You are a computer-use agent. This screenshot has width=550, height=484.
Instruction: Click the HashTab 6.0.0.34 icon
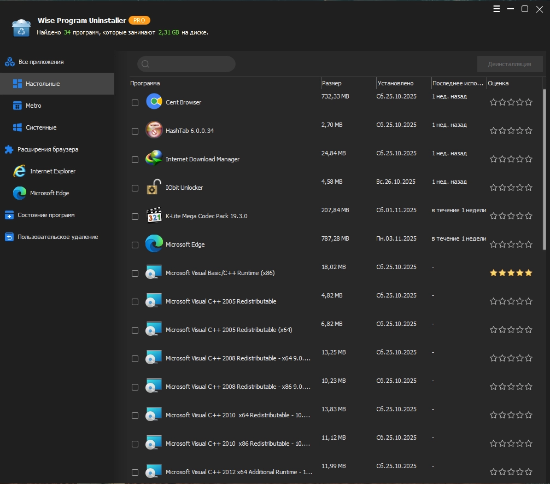click(x=154, y=130)
